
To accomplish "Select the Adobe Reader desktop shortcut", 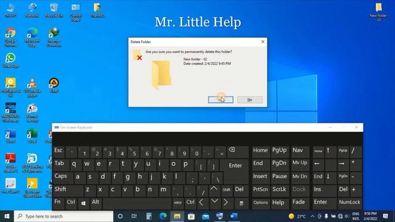I will [x=10, y=163].
